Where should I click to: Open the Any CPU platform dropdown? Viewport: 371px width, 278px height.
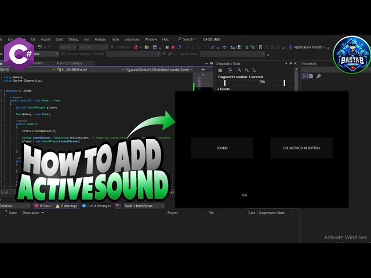tap(93, 47)
